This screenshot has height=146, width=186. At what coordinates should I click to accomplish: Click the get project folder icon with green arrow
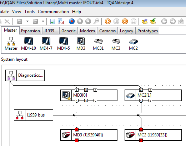point(153,21)
